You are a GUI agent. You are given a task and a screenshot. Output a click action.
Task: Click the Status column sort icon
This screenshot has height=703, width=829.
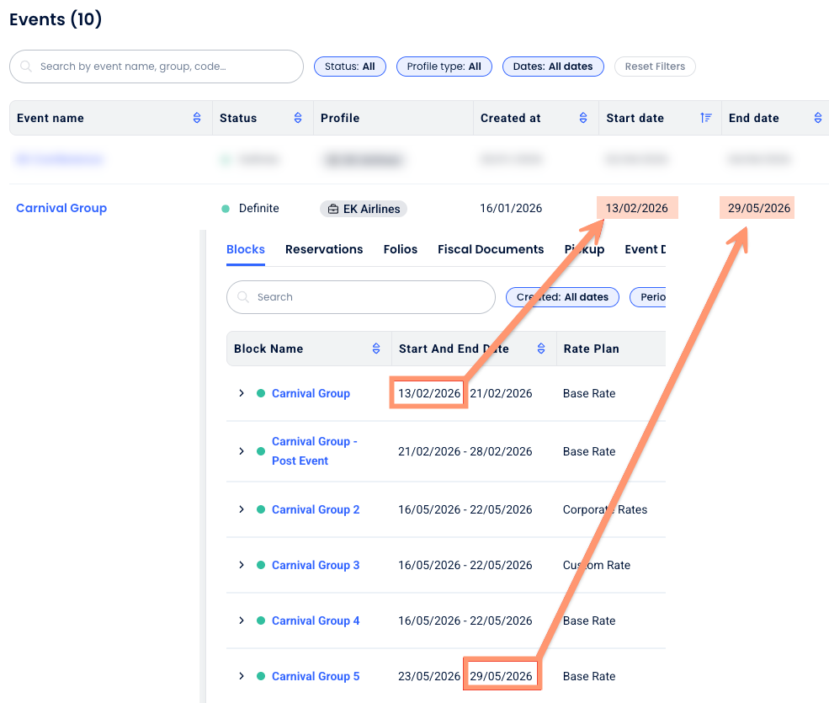298,119
